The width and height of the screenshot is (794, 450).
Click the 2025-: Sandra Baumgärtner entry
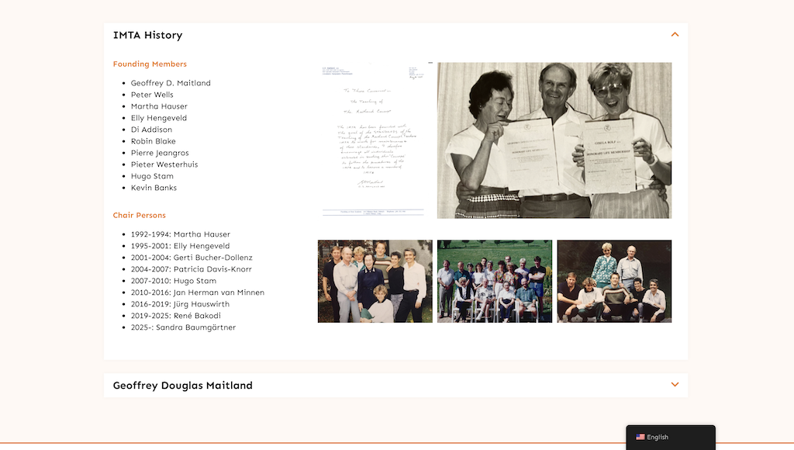click(x=183, y=327)
